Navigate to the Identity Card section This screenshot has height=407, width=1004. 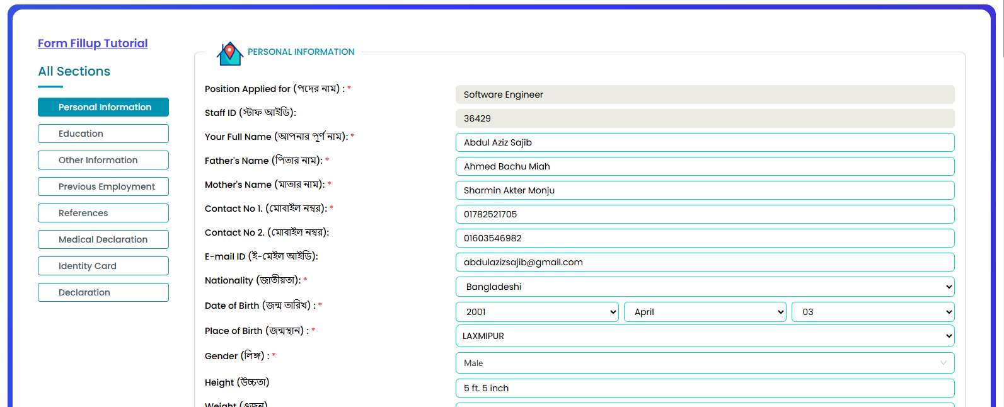point(103,266)
